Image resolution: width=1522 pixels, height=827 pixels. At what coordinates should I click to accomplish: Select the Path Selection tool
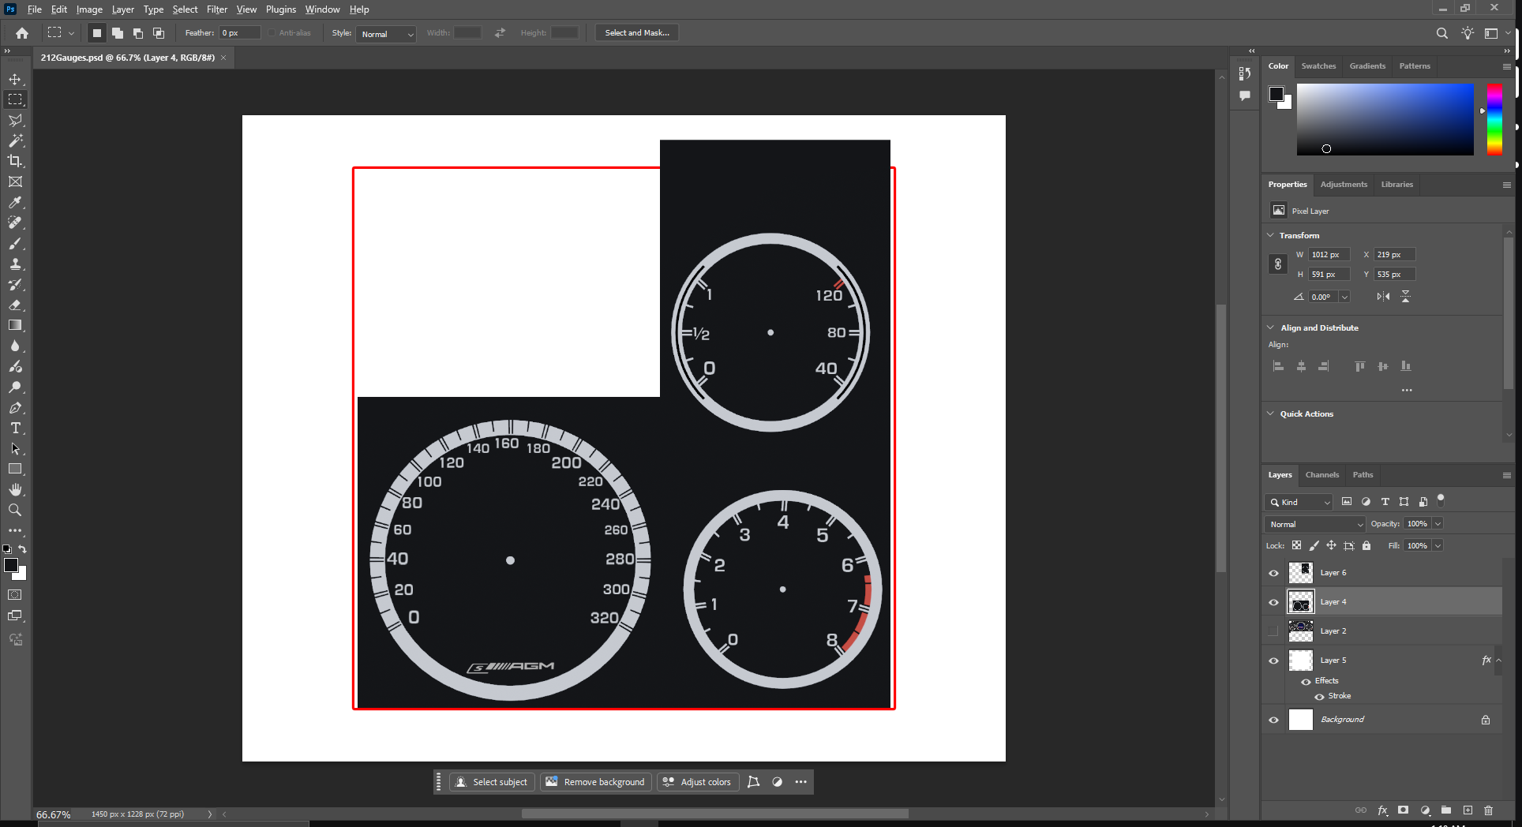pos(15,448)
